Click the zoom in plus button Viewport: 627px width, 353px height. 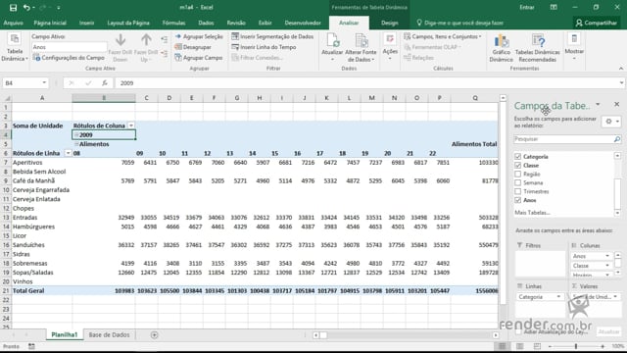(x=603, y=346)
